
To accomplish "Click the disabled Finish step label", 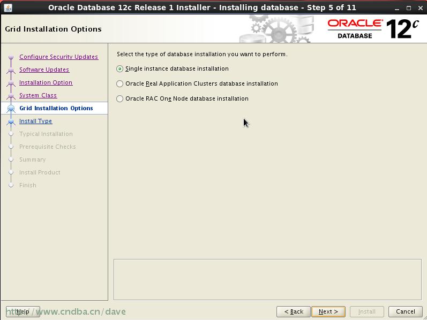I will click(28, 185).
